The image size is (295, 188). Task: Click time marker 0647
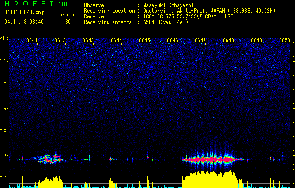(200, 40)
